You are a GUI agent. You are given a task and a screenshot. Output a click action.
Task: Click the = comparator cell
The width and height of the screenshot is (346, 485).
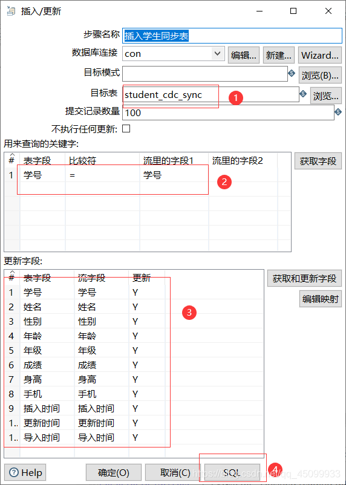(x=102, y=175)
